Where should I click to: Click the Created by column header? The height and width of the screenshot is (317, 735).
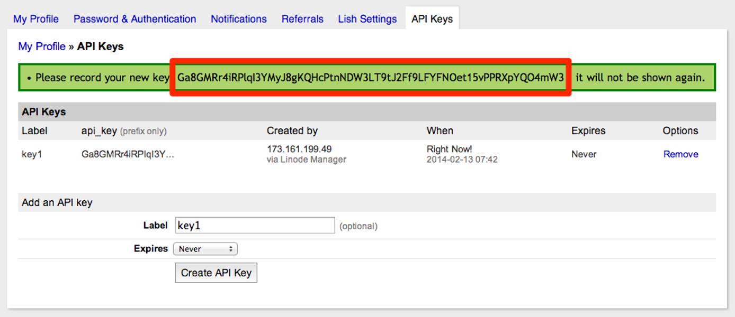click(x=292, y=131)
